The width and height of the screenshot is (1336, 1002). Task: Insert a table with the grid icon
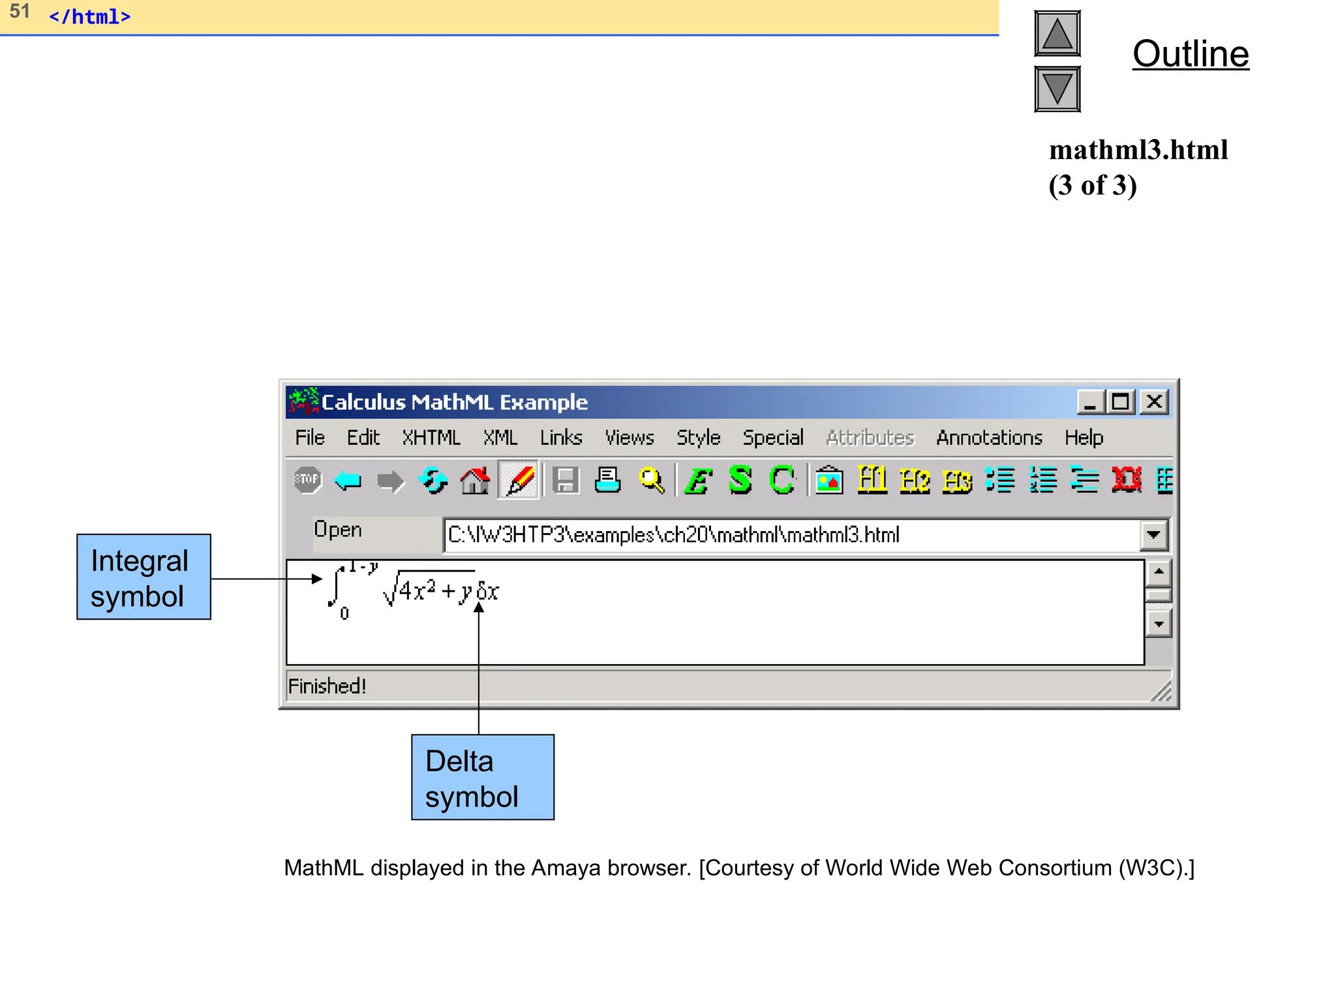point(1164,480)
